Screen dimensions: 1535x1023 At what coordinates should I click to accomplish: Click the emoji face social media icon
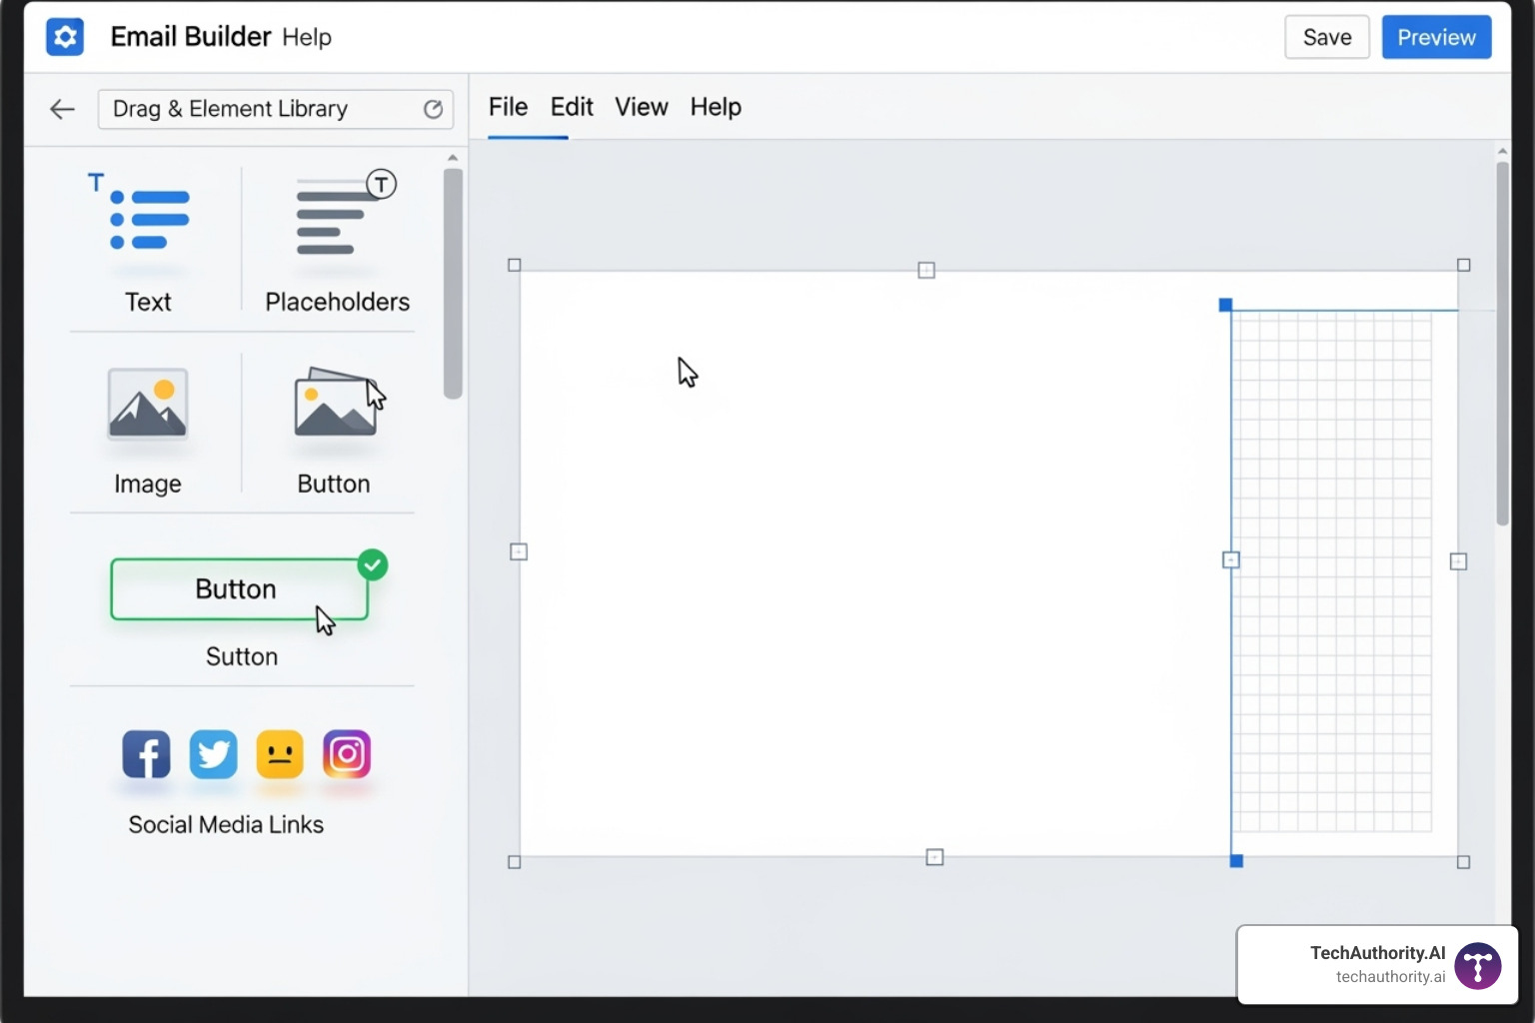(x=280, y=755)
